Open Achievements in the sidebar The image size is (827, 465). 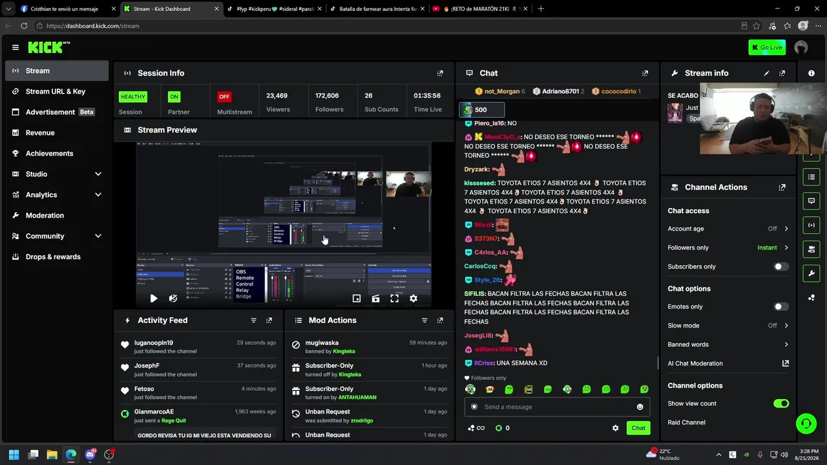tap(57, 154)
